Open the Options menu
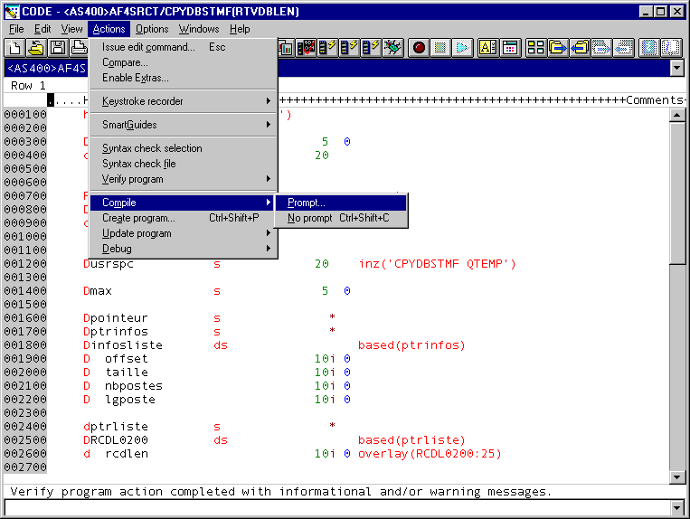This screenshot has width=690, height=519. click(152, 29)
